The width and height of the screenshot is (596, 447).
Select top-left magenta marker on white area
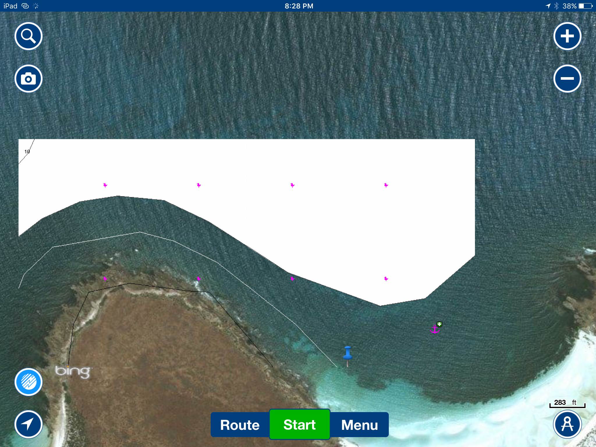pos(105,185)
